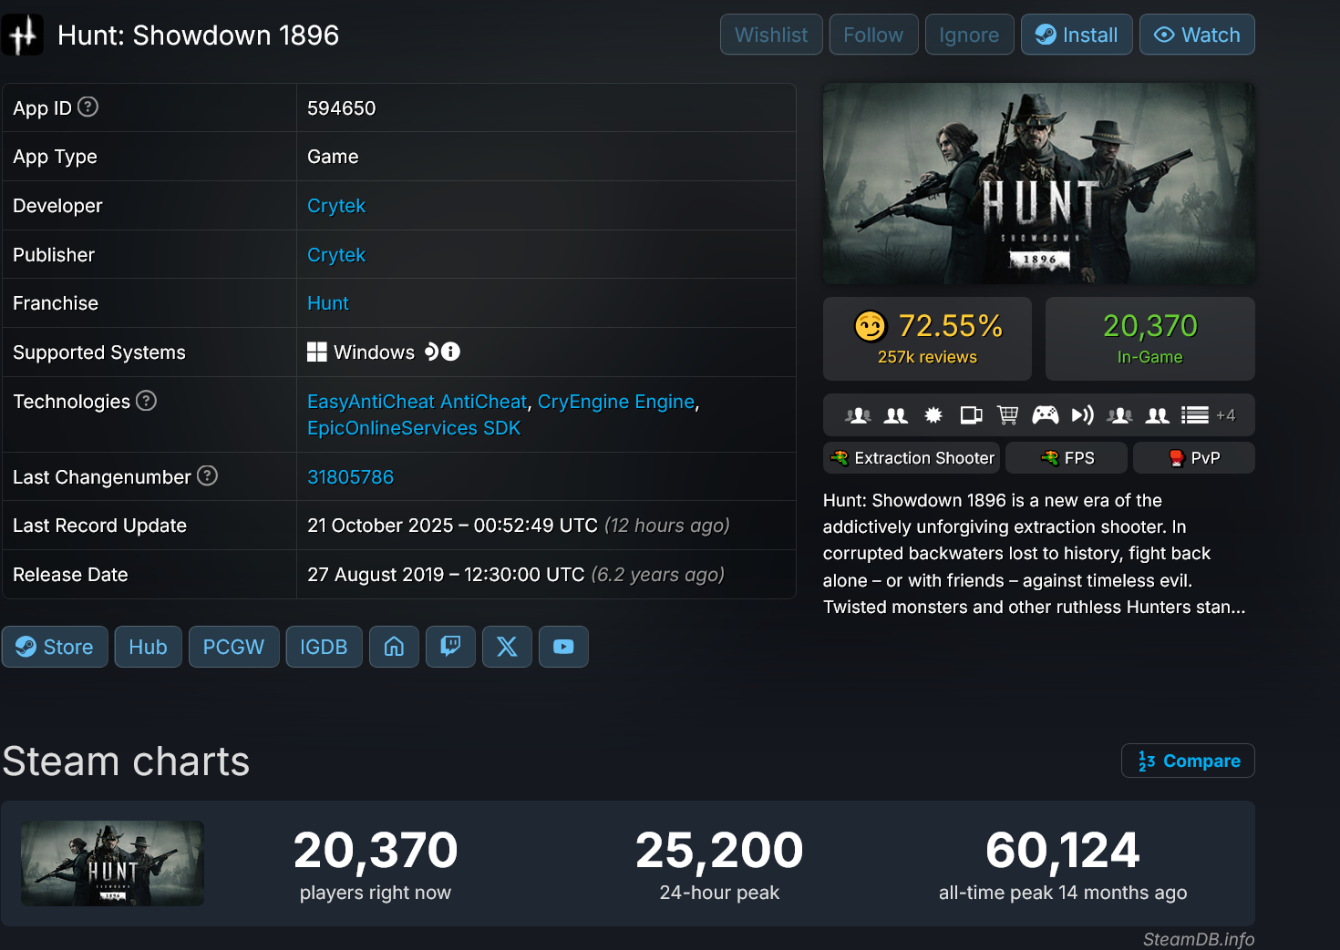Click the list-lines category icon
The width and height of the screenshot is (1340, 950).
coord(1195,415)
